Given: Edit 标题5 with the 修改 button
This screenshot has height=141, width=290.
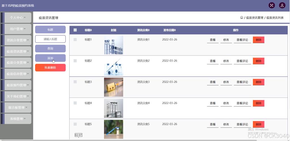Looking at the screenshot, I should (226, 124).
